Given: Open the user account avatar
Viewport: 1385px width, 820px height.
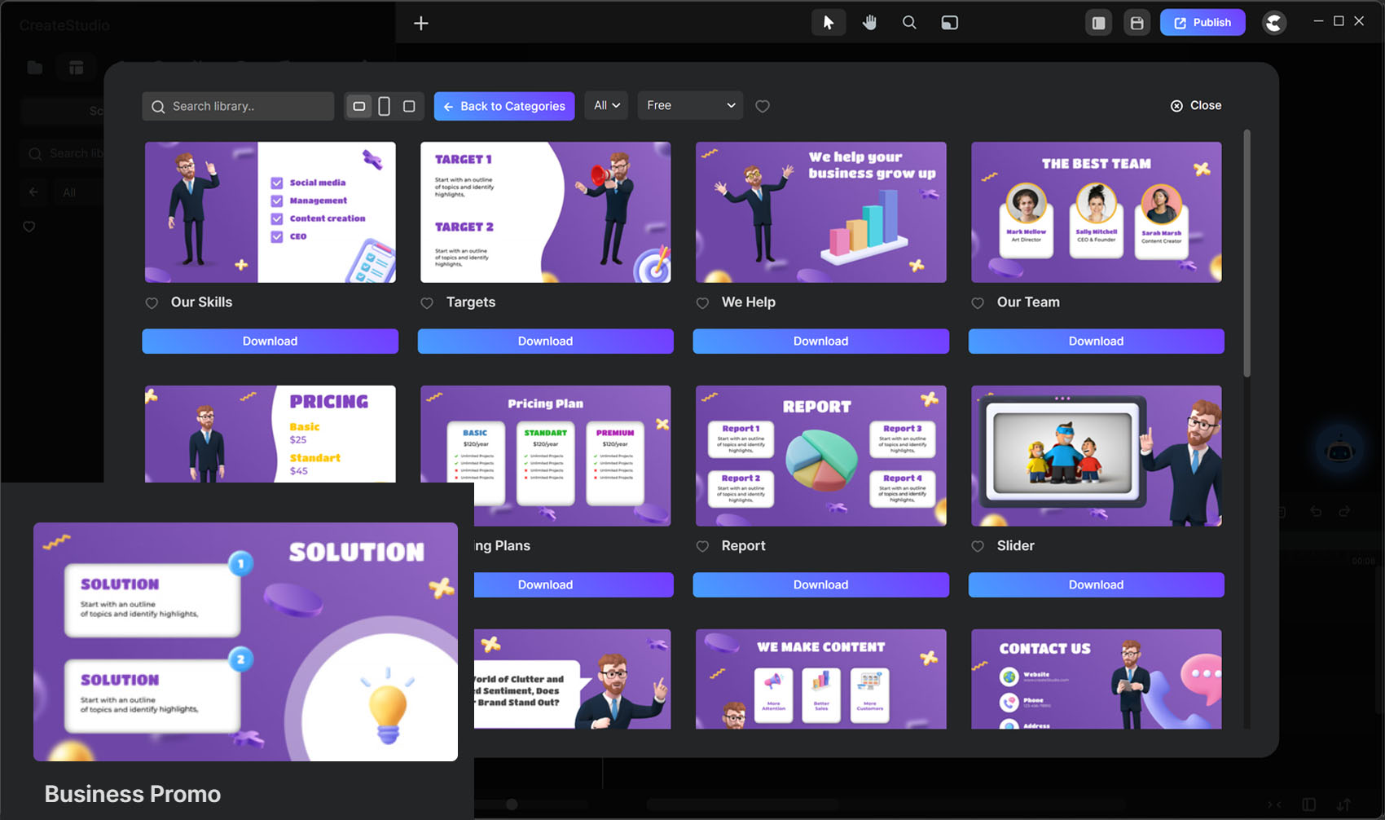Looking at the screenshot, I should [1274, 23].
